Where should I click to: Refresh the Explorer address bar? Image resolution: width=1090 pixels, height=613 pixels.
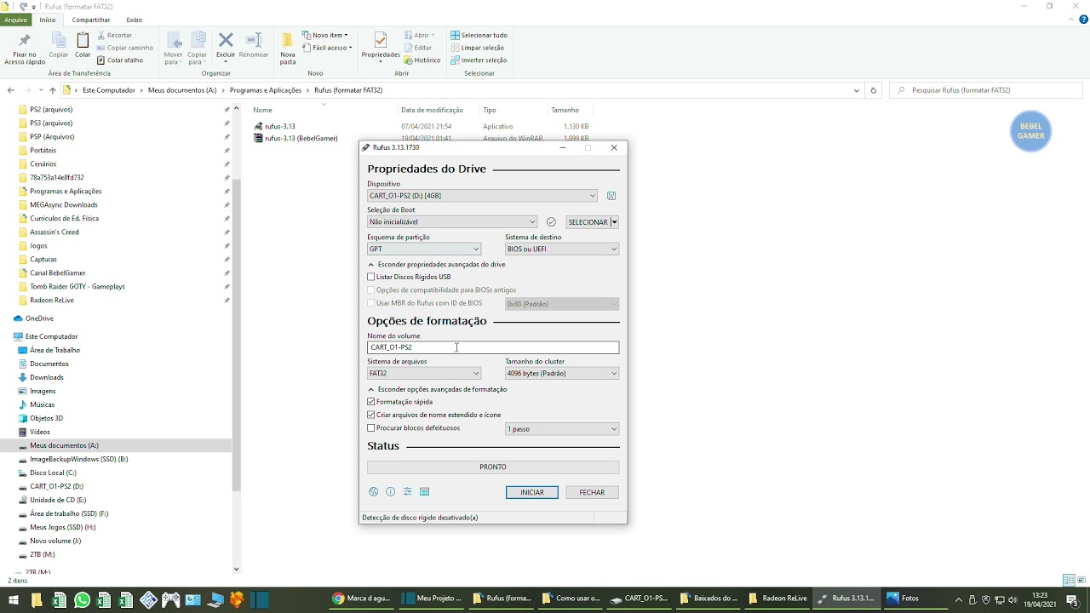tap(873, 90)
